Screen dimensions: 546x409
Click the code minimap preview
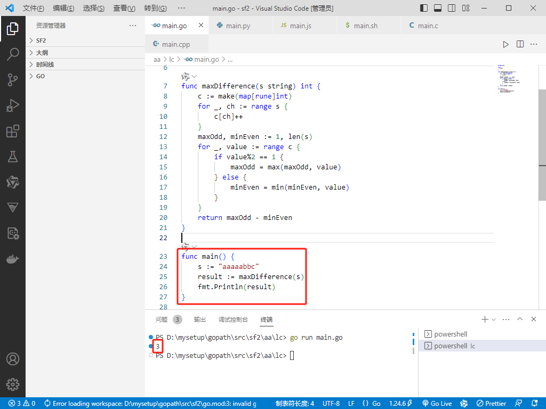pyautogui.click(x=509, y=79)
